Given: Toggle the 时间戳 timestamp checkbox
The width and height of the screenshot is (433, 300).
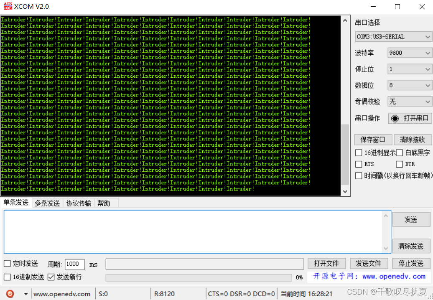Looking at the screenshot, I should coord(359,176).
